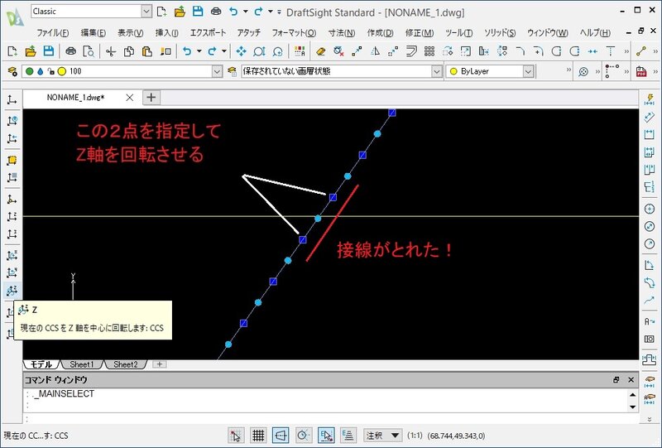Open the Undo history dropdown arrow

click(199, 51)
